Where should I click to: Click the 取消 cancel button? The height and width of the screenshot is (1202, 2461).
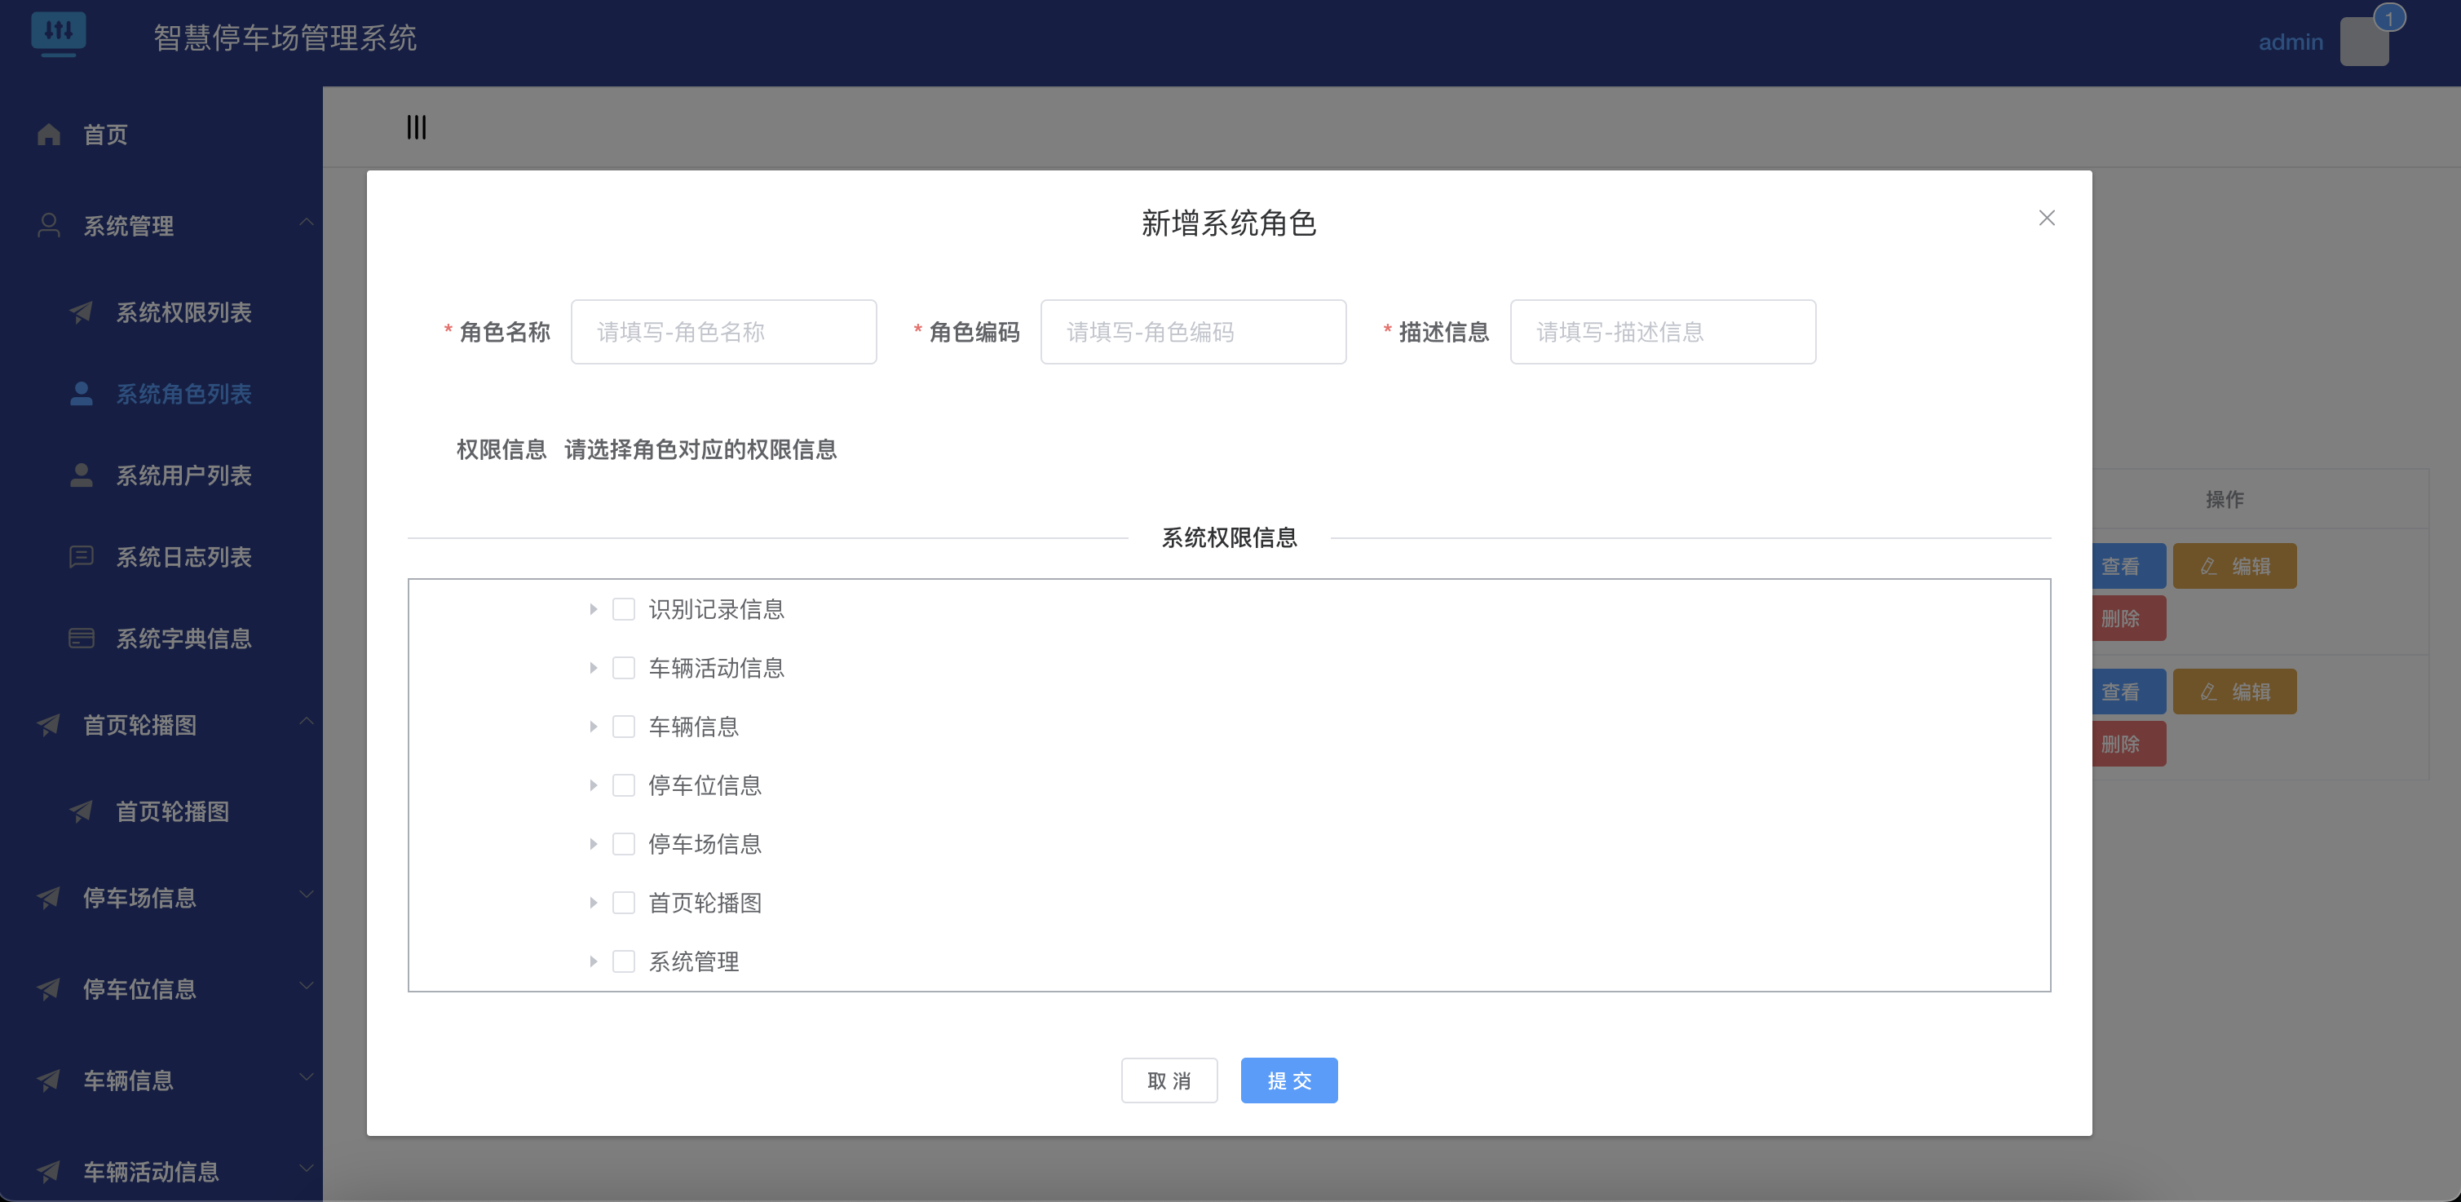pos(1169,1080)
